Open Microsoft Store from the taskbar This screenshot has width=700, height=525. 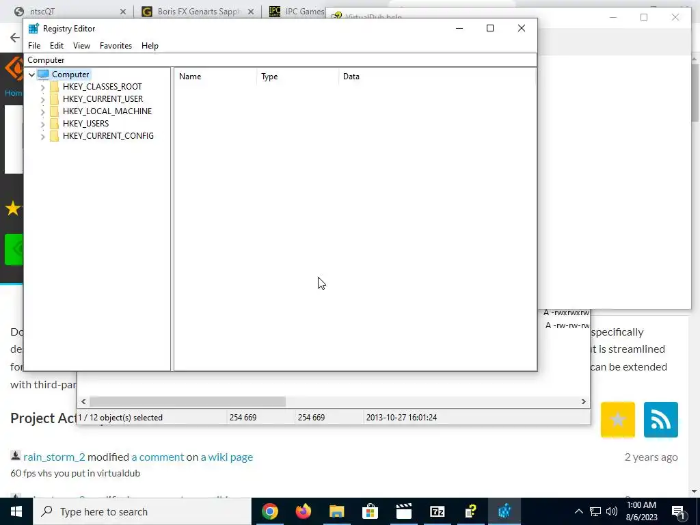click(371, 511)
